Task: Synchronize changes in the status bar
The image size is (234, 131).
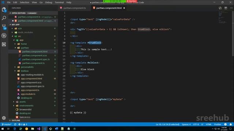Action: point(15,124)
